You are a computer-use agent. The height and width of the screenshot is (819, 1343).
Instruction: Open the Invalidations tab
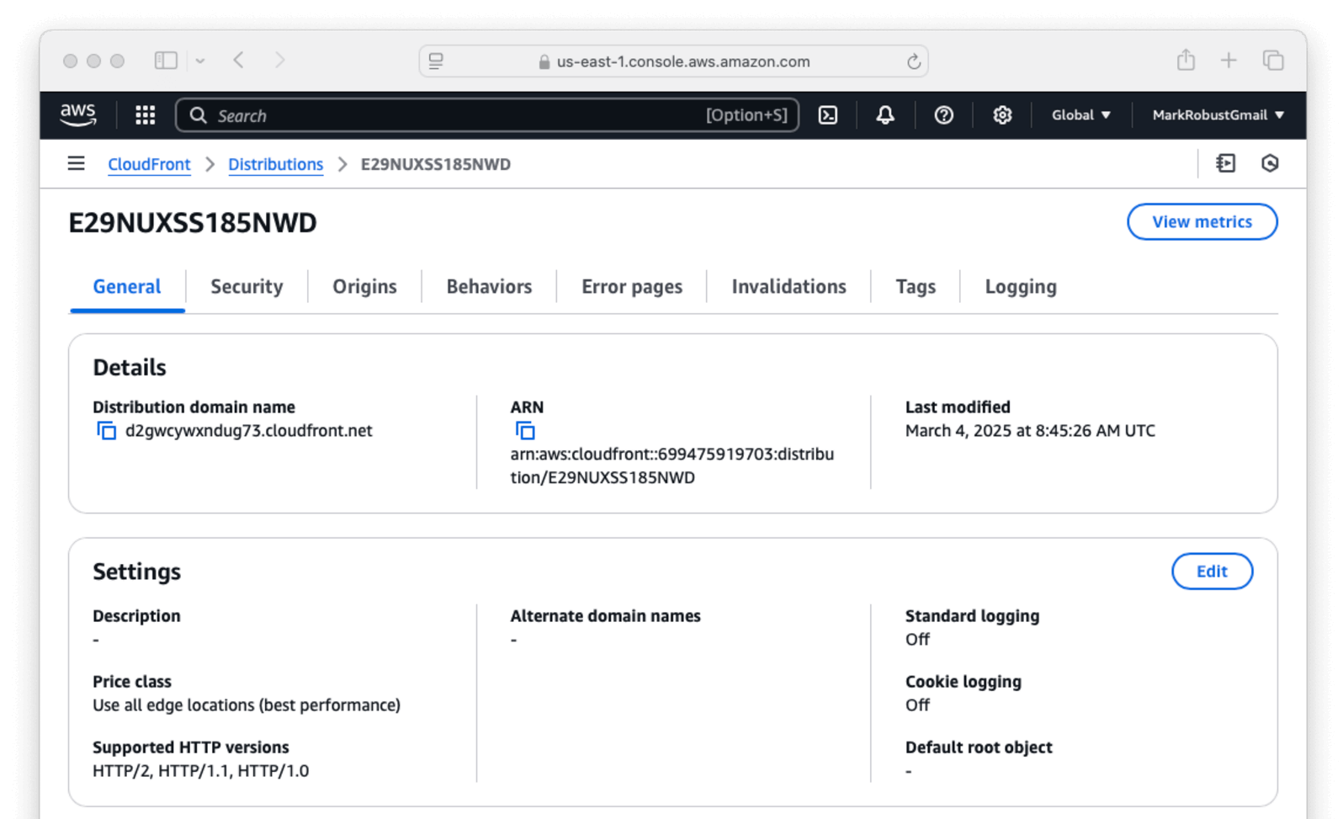click(789, 287)
